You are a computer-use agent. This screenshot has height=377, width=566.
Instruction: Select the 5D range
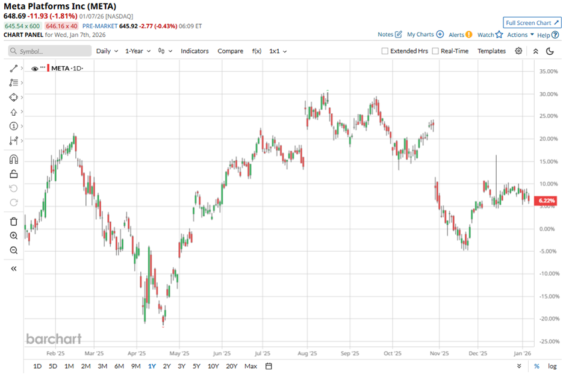(53, 366)
